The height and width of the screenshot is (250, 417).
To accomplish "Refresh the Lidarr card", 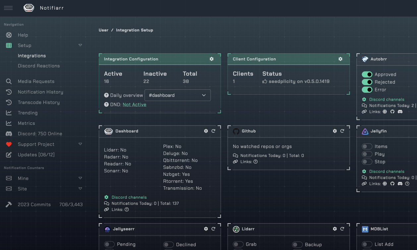I will pos(342,229).
